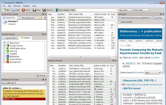
Task: Open the File menu
Action: point(4,6)
